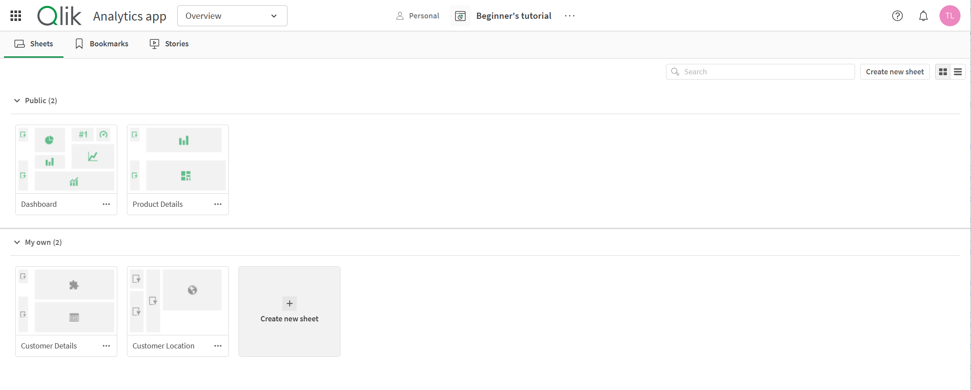Collapse the My own sheets section

click(x=17, y=242)
